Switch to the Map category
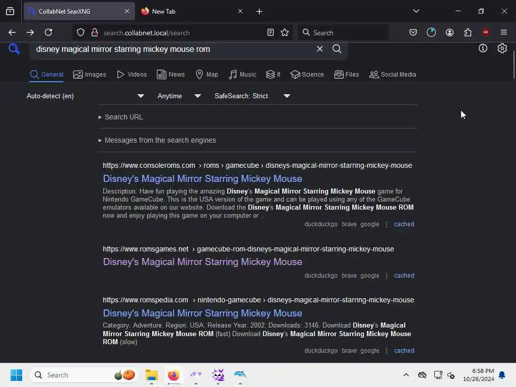The image size is (516, 387). coord(207,75)
